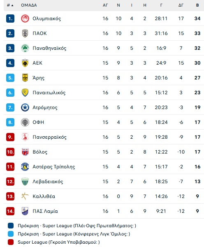Open the Λεβαδειακός team name link
This screenshot has width=204, height=247.
(48, 182)
